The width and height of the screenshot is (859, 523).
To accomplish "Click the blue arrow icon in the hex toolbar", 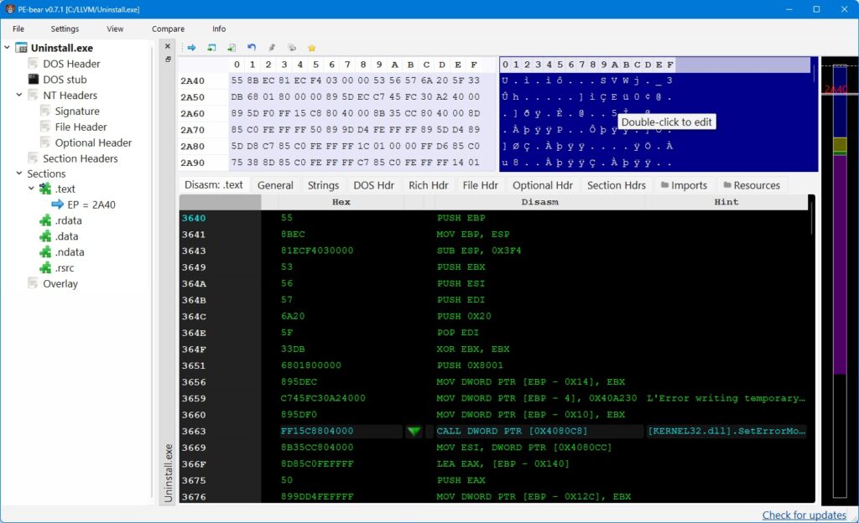I will click(191, 48).
